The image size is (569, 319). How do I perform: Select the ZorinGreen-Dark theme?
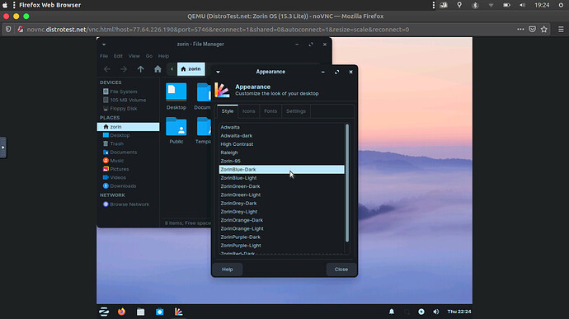point(281,186)
